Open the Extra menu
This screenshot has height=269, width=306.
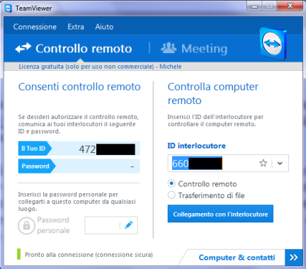pos(76,27)
